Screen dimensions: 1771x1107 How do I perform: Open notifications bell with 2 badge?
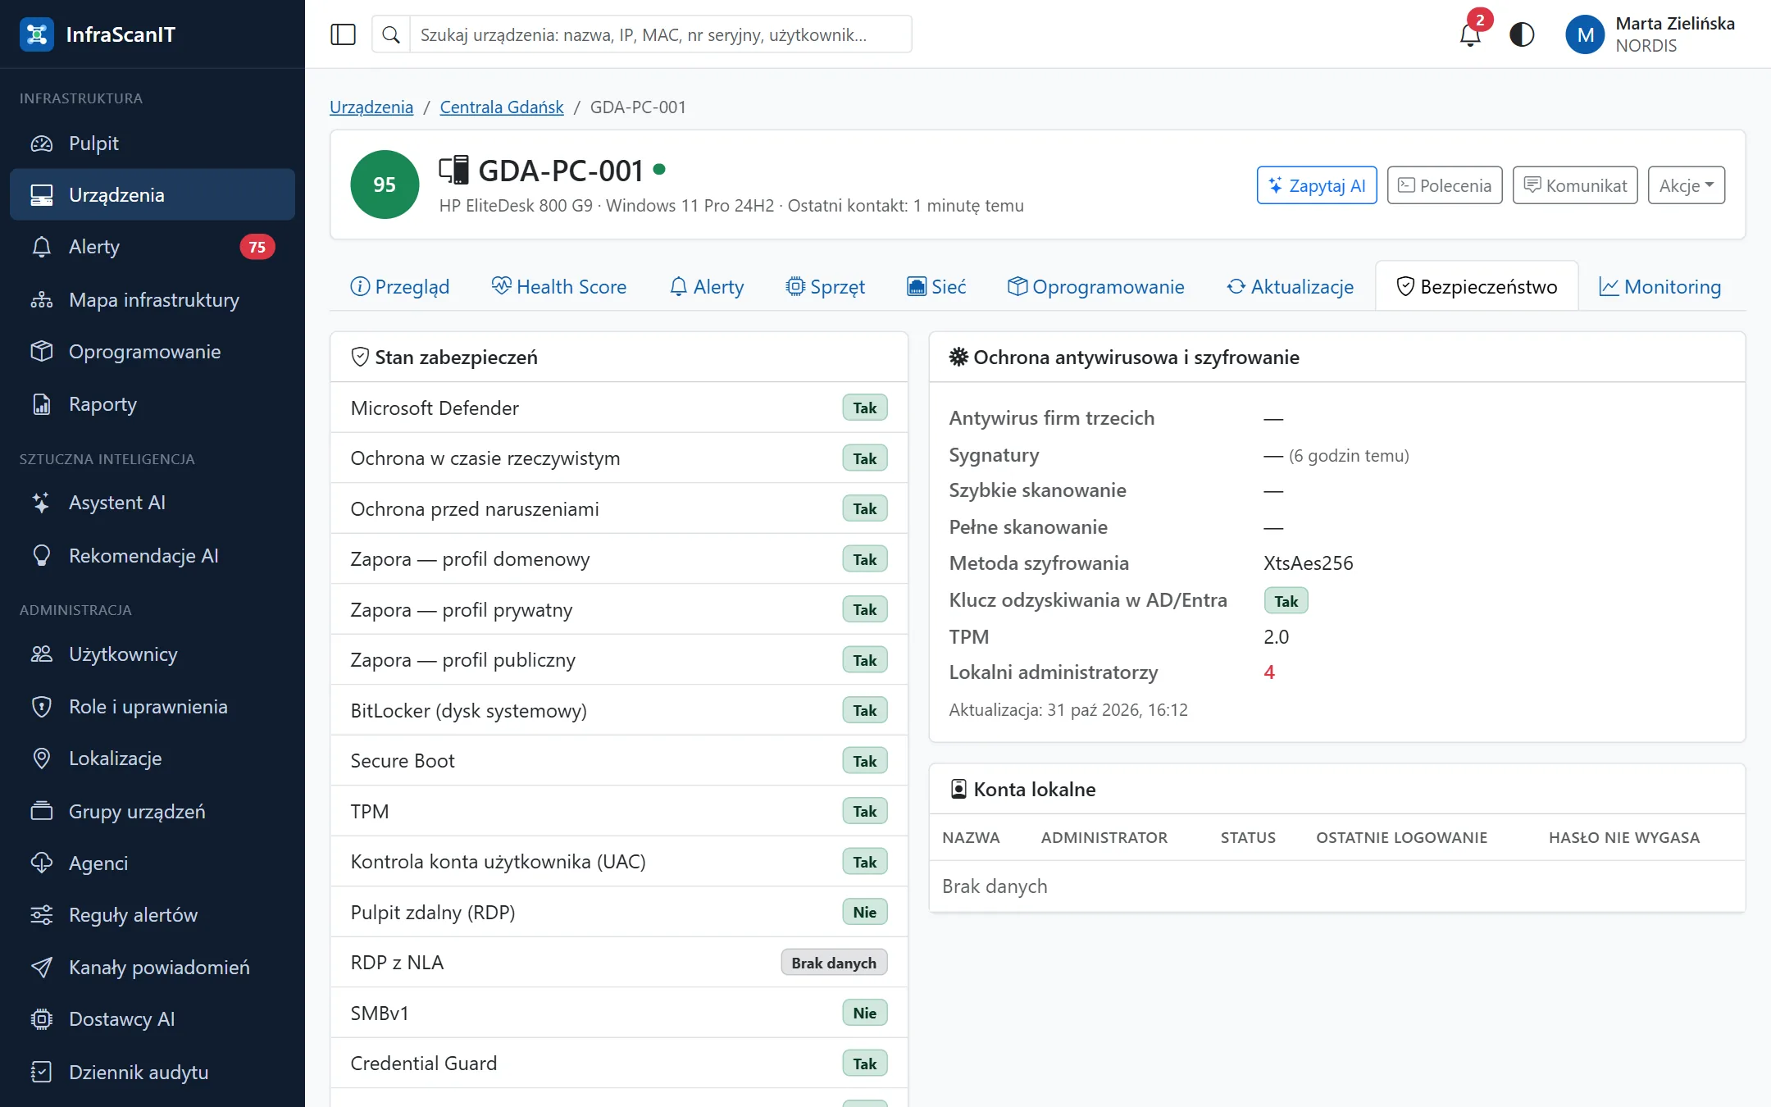pyautogui.click(x=1471, y=34)
